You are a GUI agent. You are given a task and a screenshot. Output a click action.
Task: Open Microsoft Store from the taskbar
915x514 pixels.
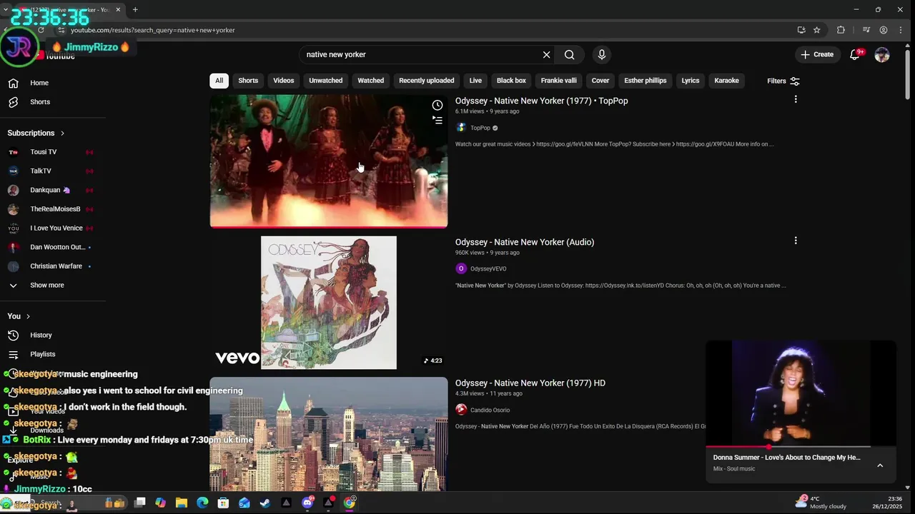(223, 503)
